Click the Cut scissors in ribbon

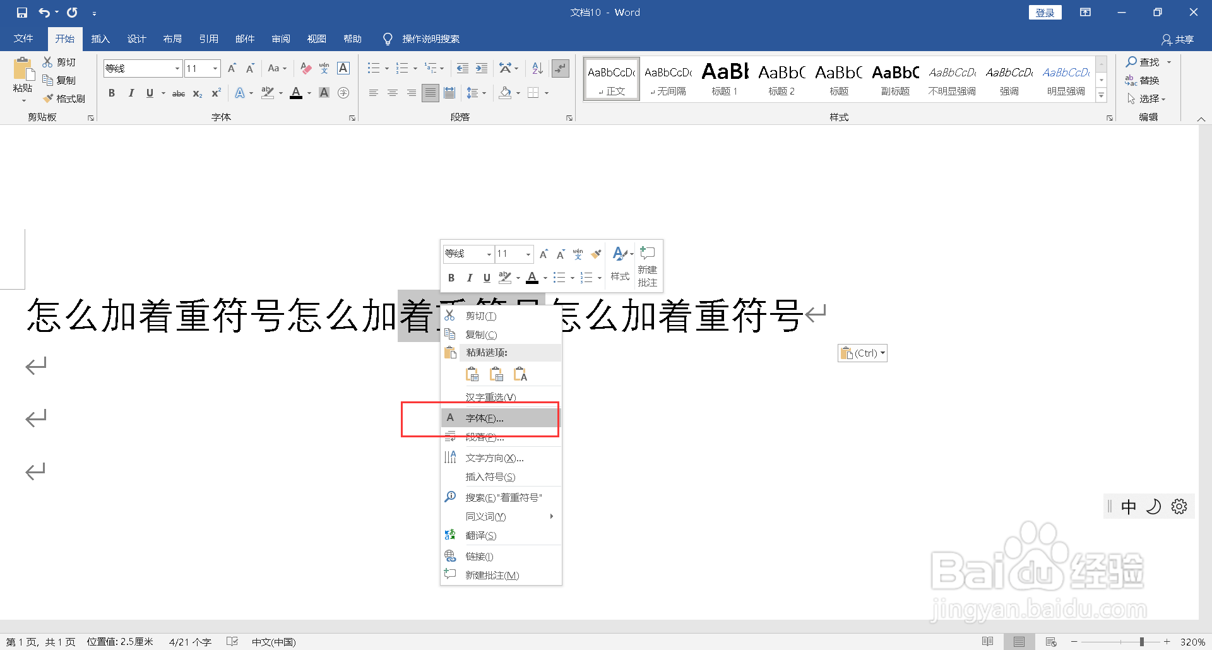(47, 62)
